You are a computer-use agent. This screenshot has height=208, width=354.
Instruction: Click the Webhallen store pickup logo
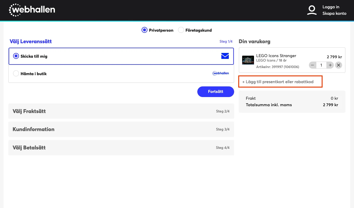pyautogui.click(x=220, y=73)
